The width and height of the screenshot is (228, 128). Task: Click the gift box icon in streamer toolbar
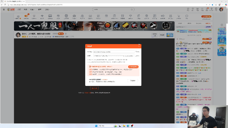click(x=106, y=16)
